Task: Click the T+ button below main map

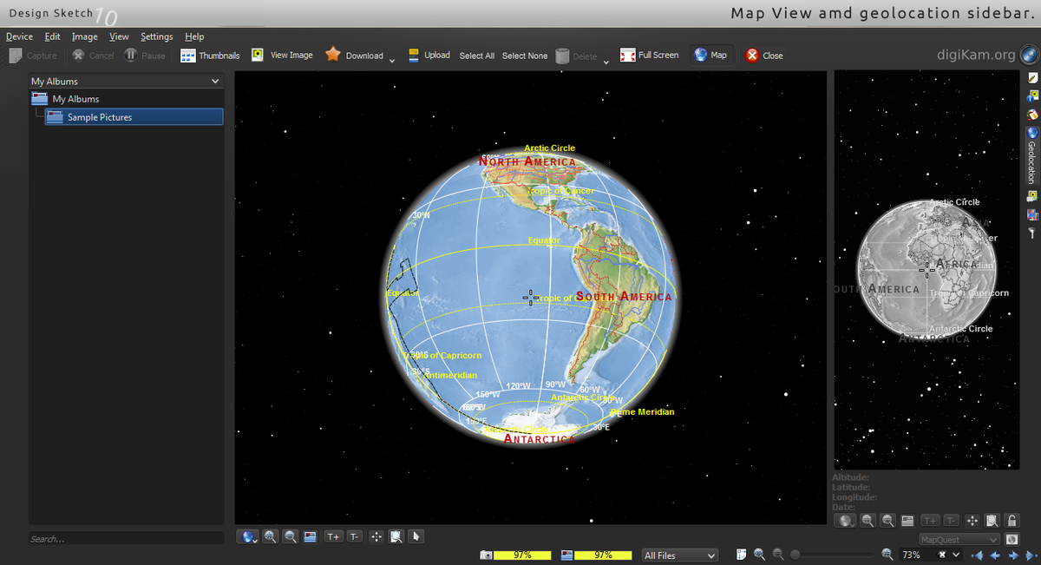Action: pos(333,537)
